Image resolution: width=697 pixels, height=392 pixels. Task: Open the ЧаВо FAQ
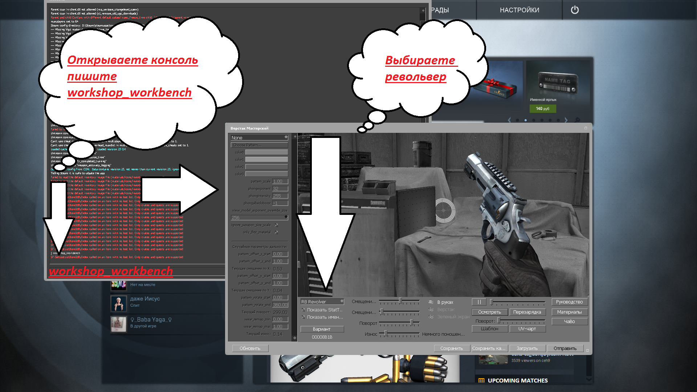(570, 322)
